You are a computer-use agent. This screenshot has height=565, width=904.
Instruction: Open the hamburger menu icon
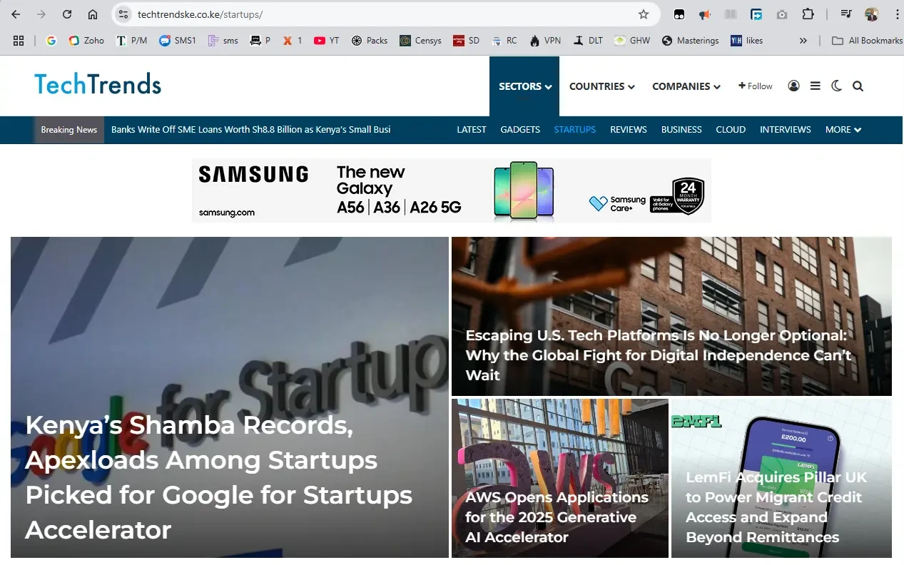[x=815, y=86]
